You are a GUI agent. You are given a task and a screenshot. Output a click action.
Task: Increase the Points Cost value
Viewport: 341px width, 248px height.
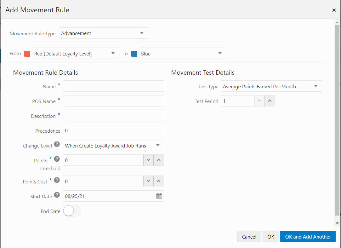tap(159, 181)
